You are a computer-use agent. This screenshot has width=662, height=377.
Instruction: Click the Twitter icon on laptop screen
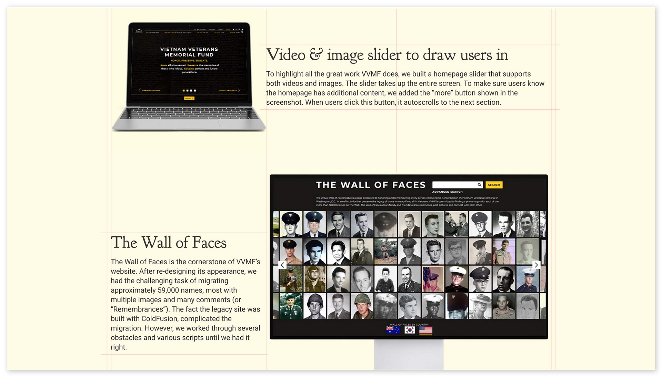[x=233, y=29]
